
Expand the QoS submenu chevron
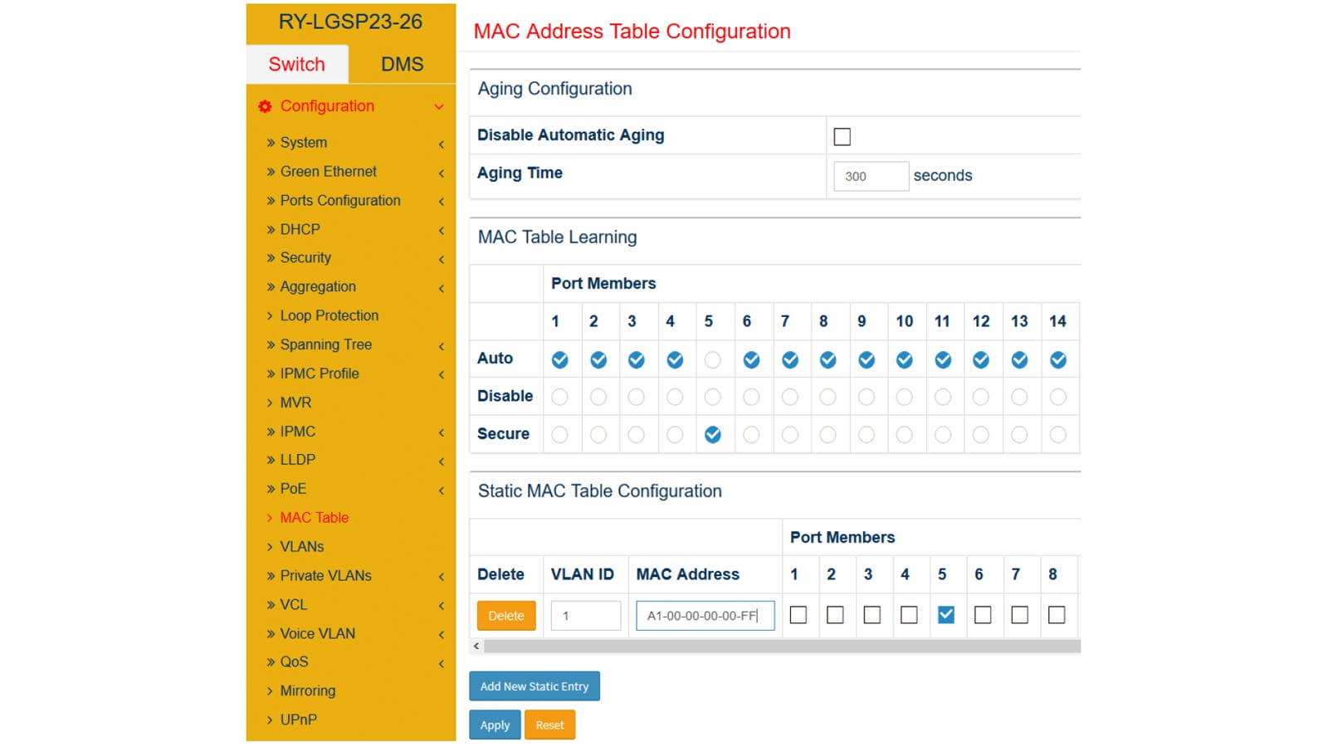click(442, 664)
